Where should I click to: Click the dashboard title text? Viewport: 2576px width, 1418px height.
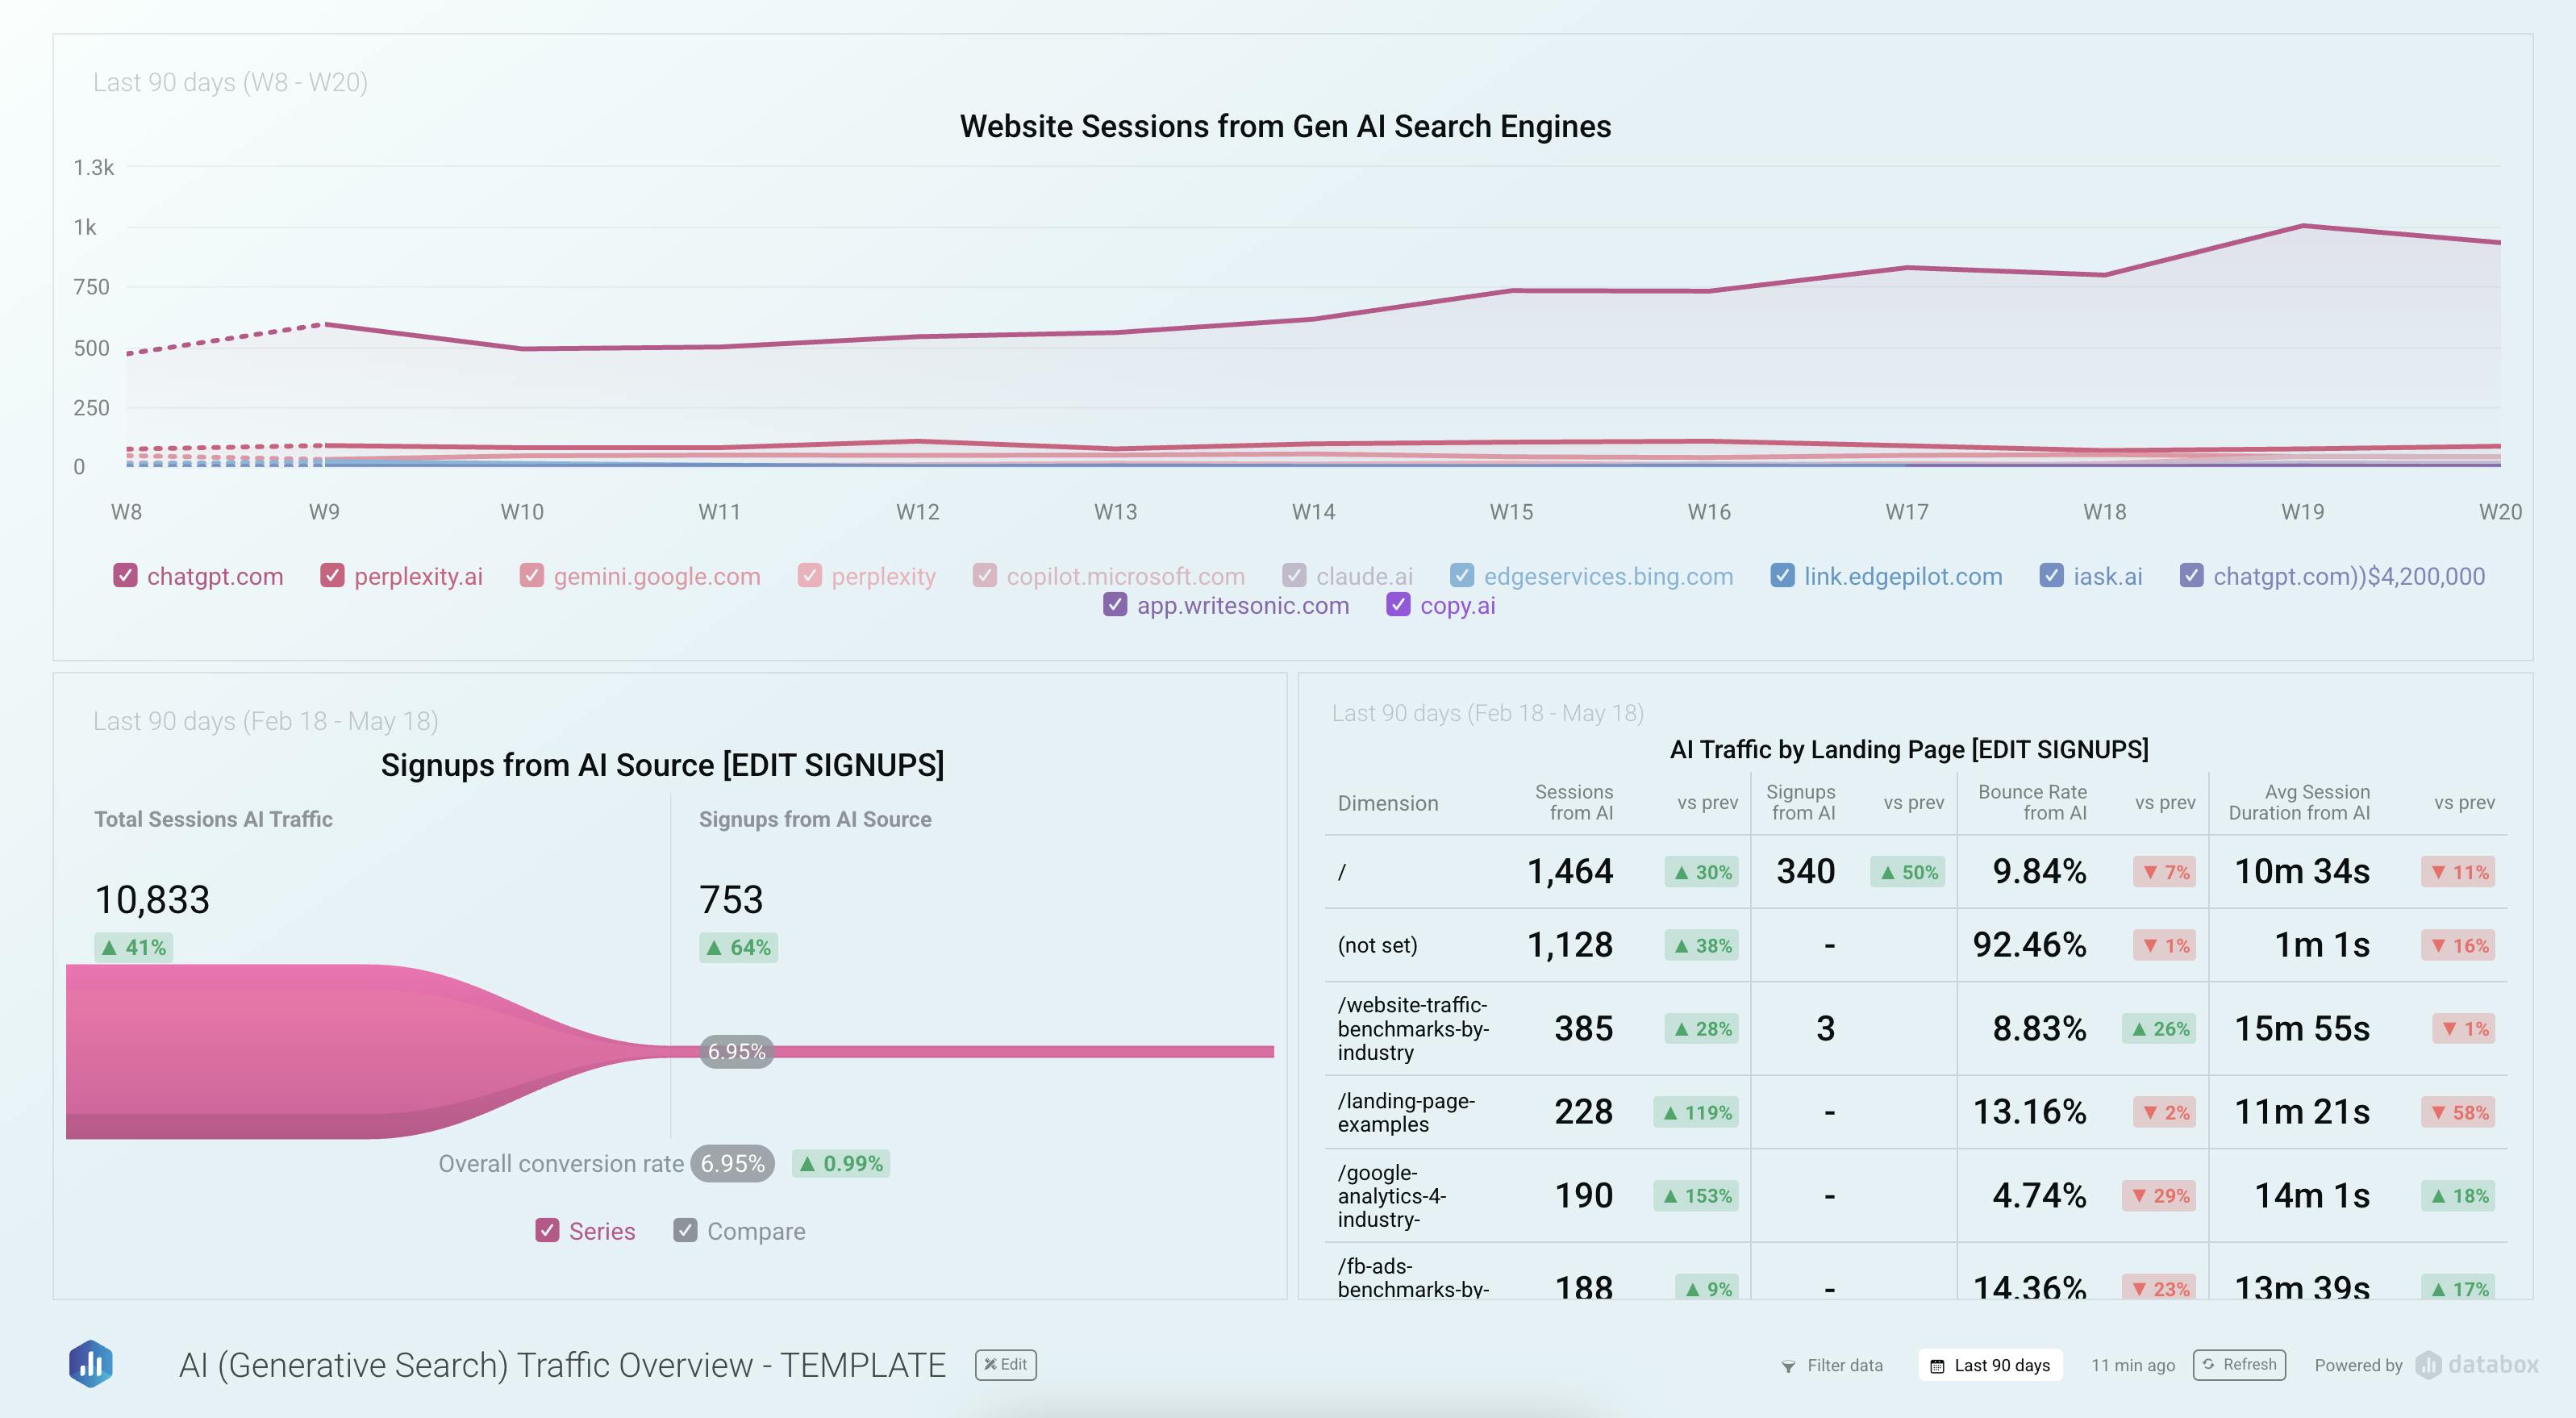tap(562, 1365)
